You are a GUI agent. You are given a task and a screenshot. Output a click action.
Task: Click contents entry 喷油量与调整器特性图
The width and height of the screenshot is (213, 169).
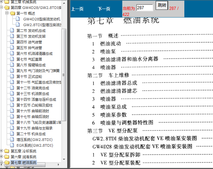(127, 122)
